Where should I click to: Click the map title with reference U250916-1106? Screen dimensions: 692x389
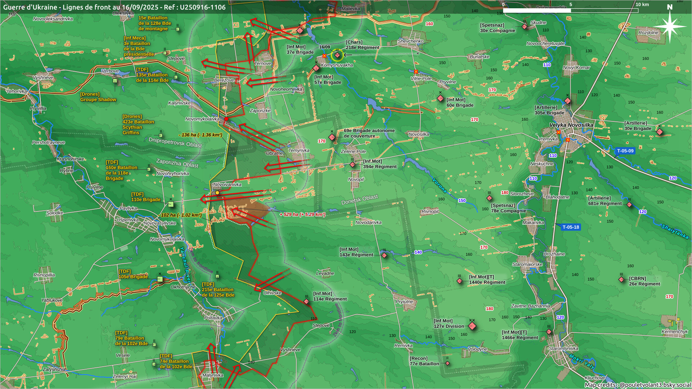point(114,7)
